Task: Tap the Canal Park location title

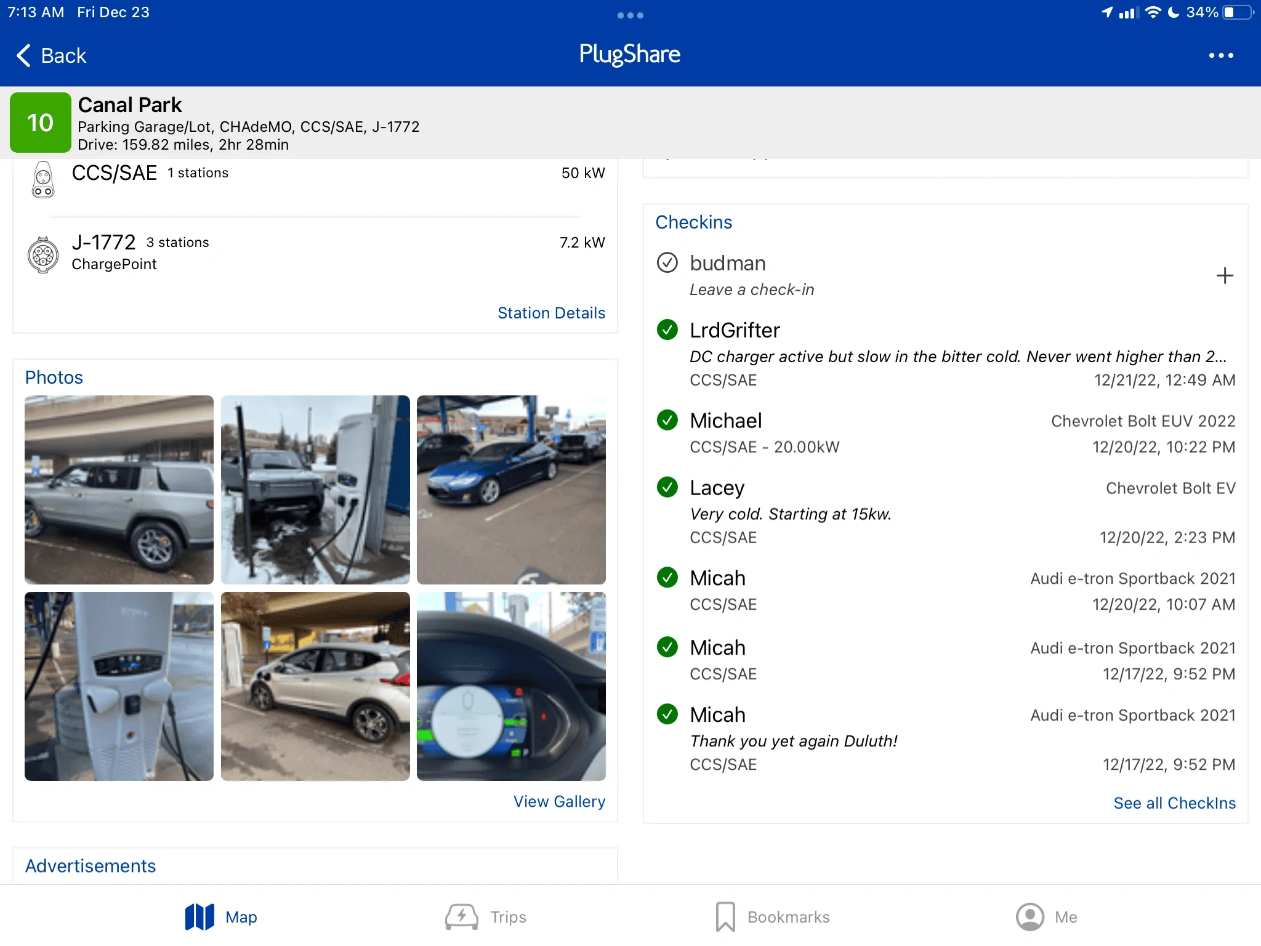Action: click(x=130, y=105)
